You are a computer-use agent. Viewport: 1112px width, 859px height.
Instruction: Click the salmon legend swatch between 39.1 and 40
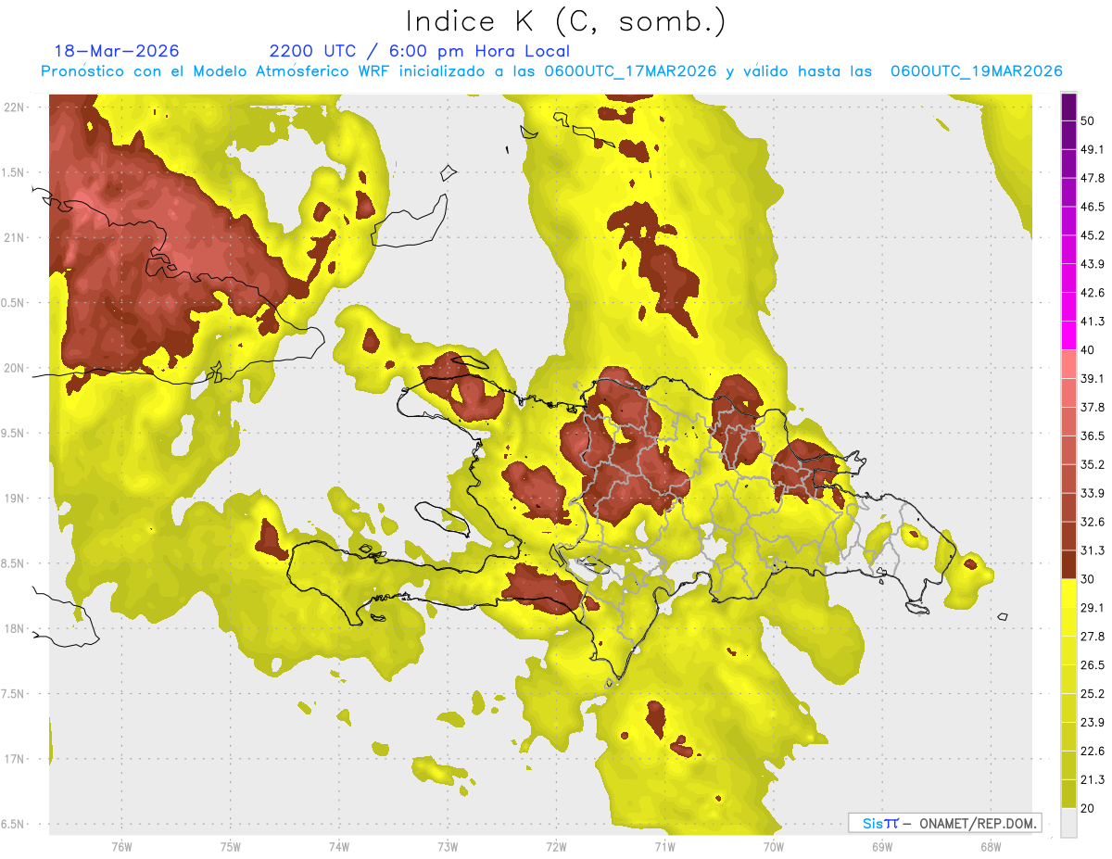pyautogui.click(x=1069, y=364)
